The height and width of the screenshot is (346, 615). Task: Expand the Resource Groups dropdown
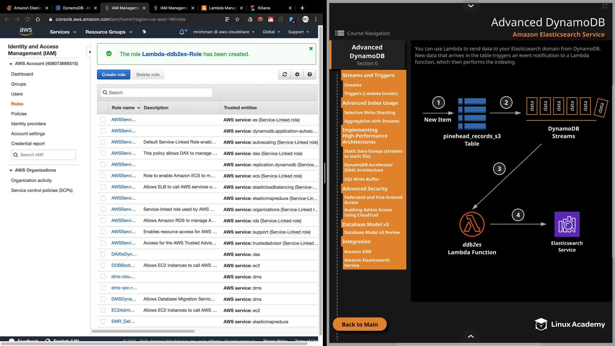coord(109,32)
